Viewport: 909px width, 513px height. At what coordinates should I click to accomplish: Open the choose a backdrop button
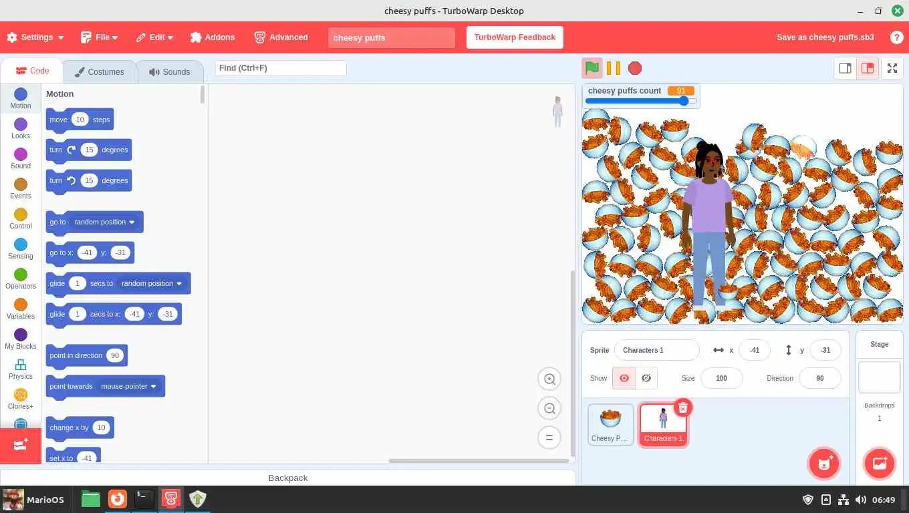click(x=880, y=464)
